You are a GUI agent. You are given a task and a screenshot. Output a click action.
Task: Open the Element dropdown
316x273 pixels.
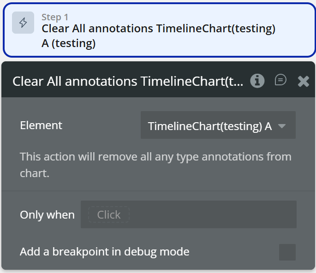point(218,125)
